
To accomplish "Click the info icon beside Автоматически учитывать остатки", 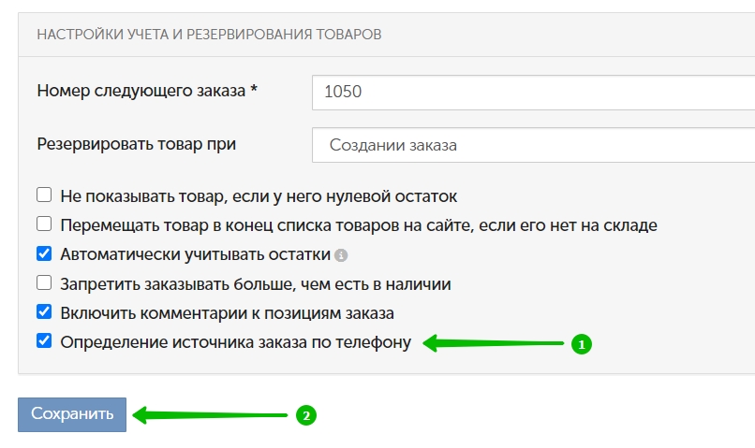I will [341, 255].
